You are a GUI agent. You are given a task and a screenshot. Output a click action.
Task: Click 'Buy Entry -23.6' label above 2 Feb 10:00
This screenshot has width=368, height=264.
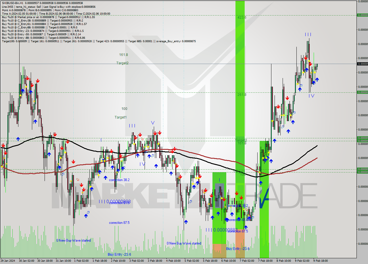[119, 254]
